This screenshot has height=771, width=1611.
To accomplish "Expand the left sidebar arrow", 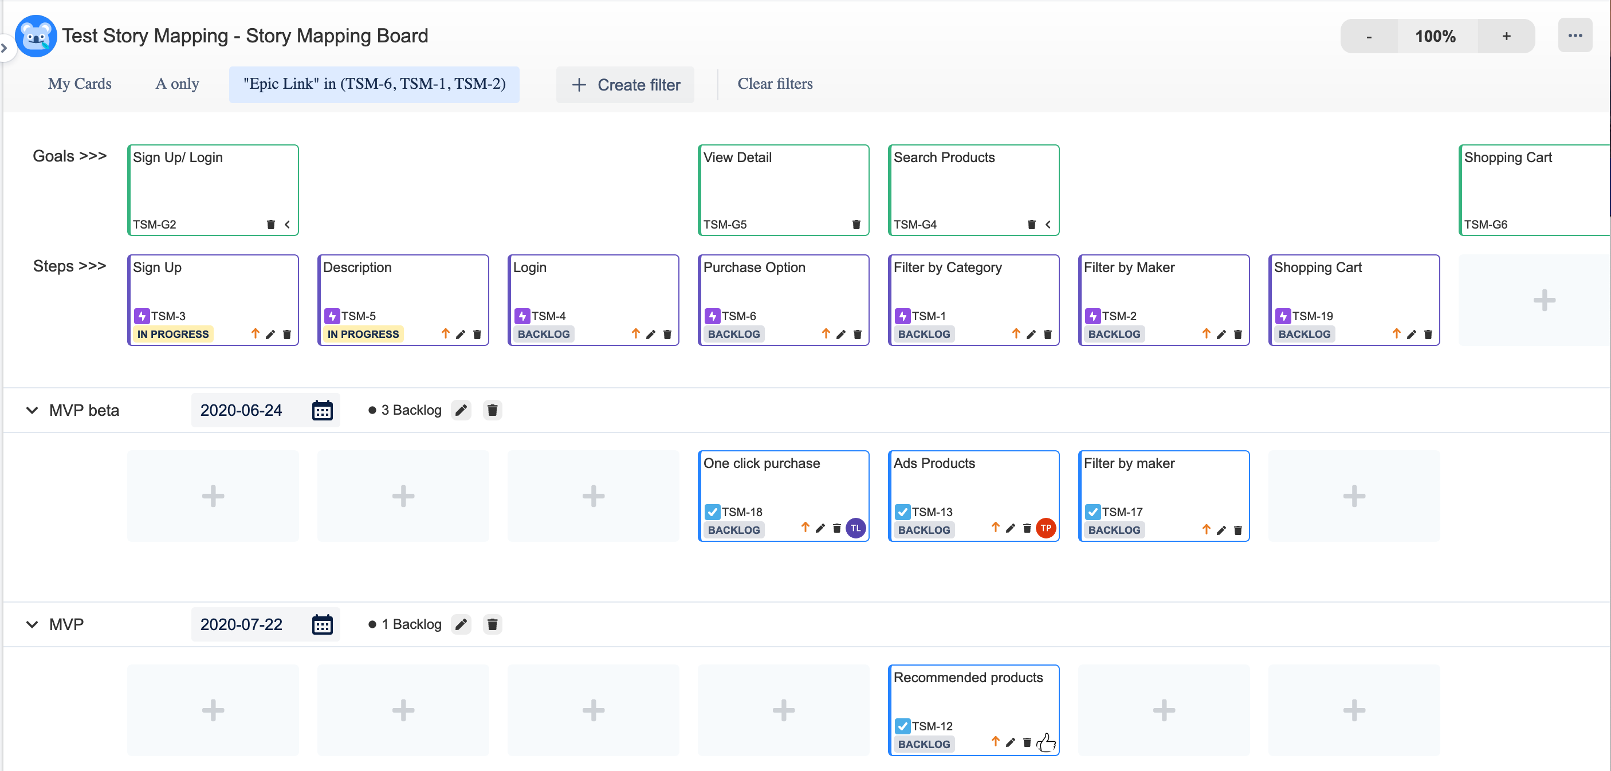I will [x=5, y=48].
